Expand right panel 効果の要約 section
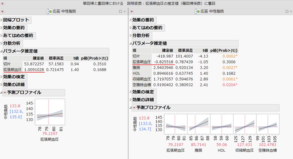 click(x=131, y=20)
